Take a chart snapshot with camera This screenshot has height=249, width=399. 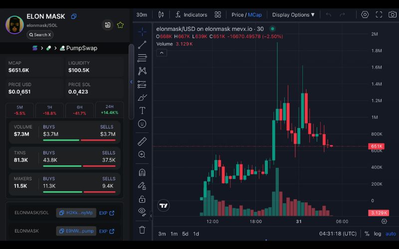tap(393, 15)
